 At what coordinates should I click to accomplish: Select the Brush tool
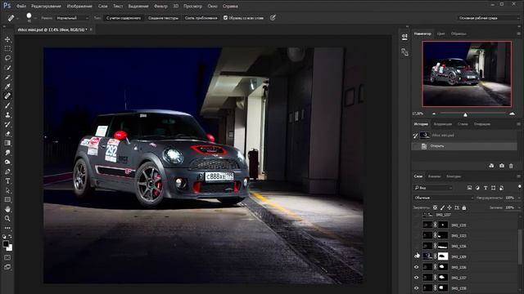[7, 105]
